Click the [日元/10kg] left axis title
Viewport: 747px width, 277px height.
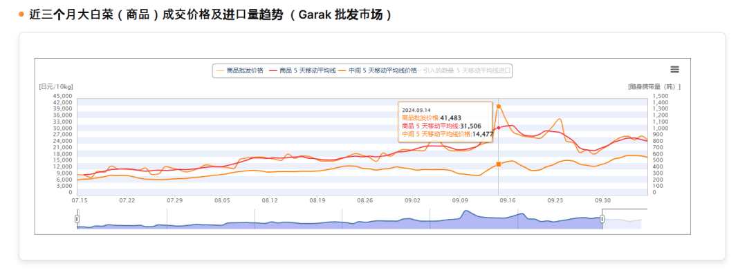point(56,86)
